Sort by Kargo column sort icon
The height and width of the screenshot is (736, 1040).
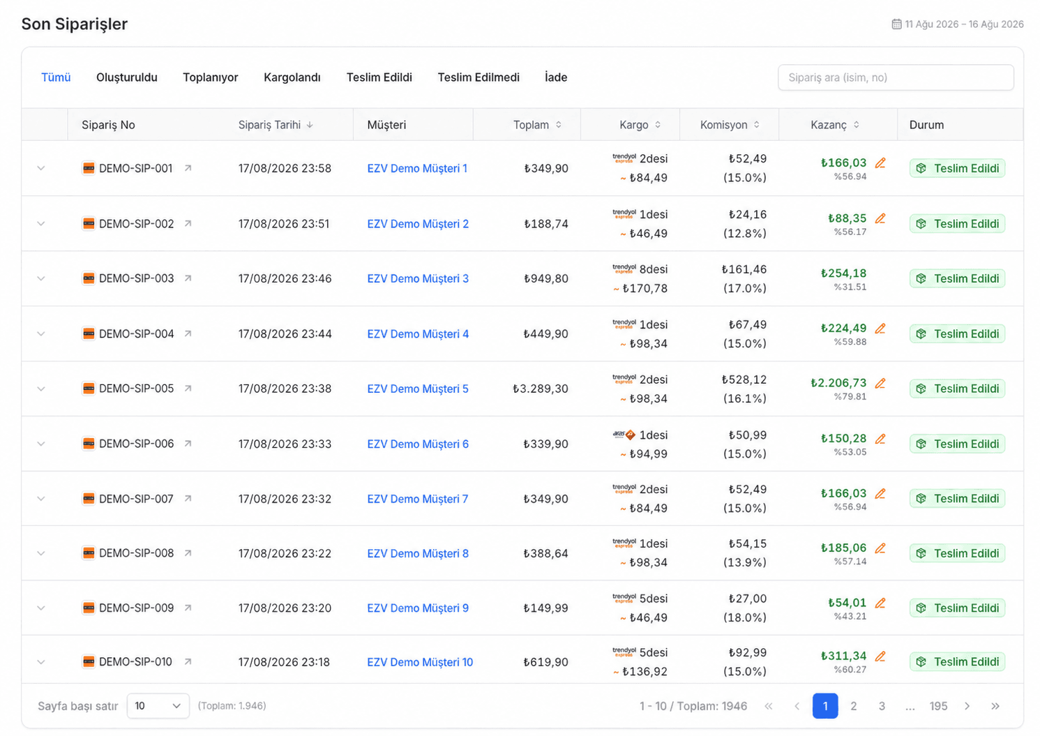[658, 125]
